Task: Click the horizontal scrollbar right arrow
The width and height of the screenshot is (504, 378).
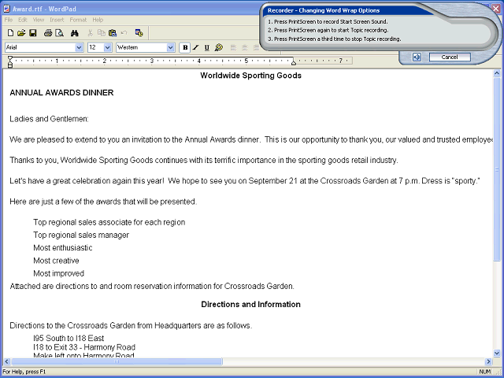Action: 488,361
